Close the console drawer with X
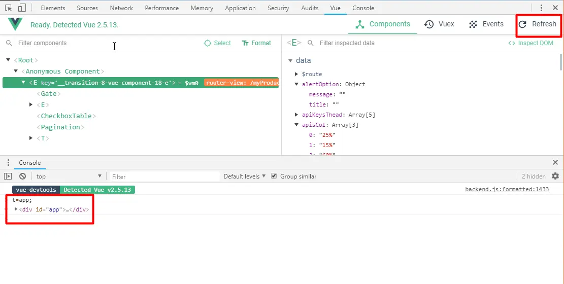The width and height of the screenshot is (564, 284). pos(555,162)
